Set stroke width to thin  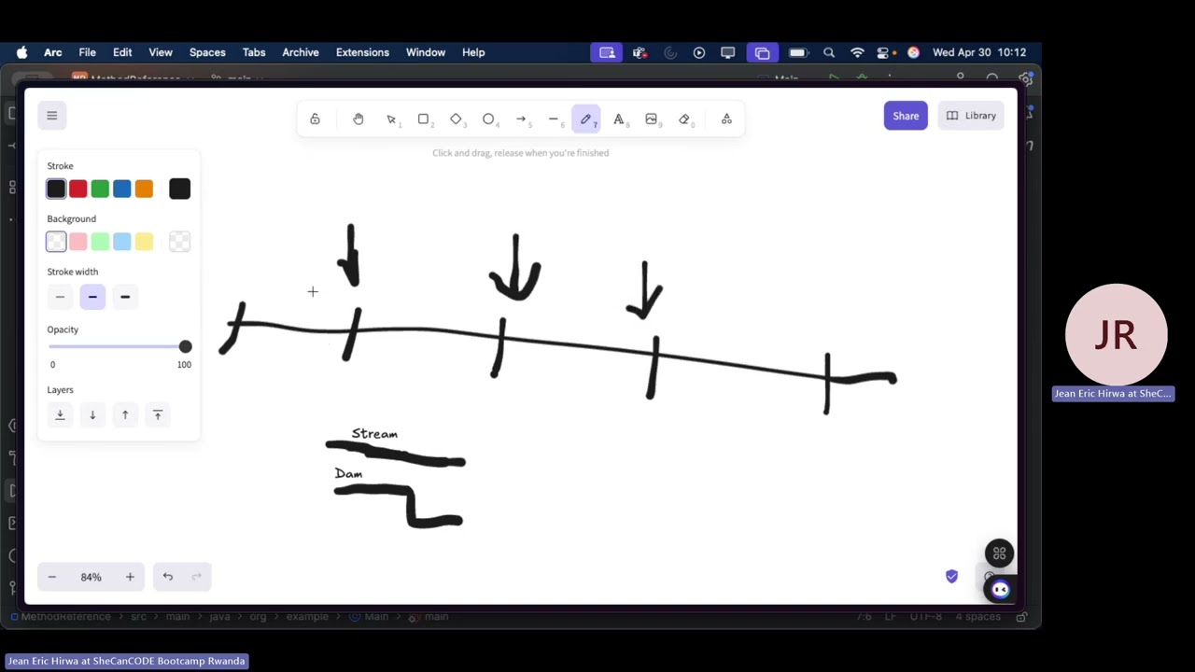point(60,297)
